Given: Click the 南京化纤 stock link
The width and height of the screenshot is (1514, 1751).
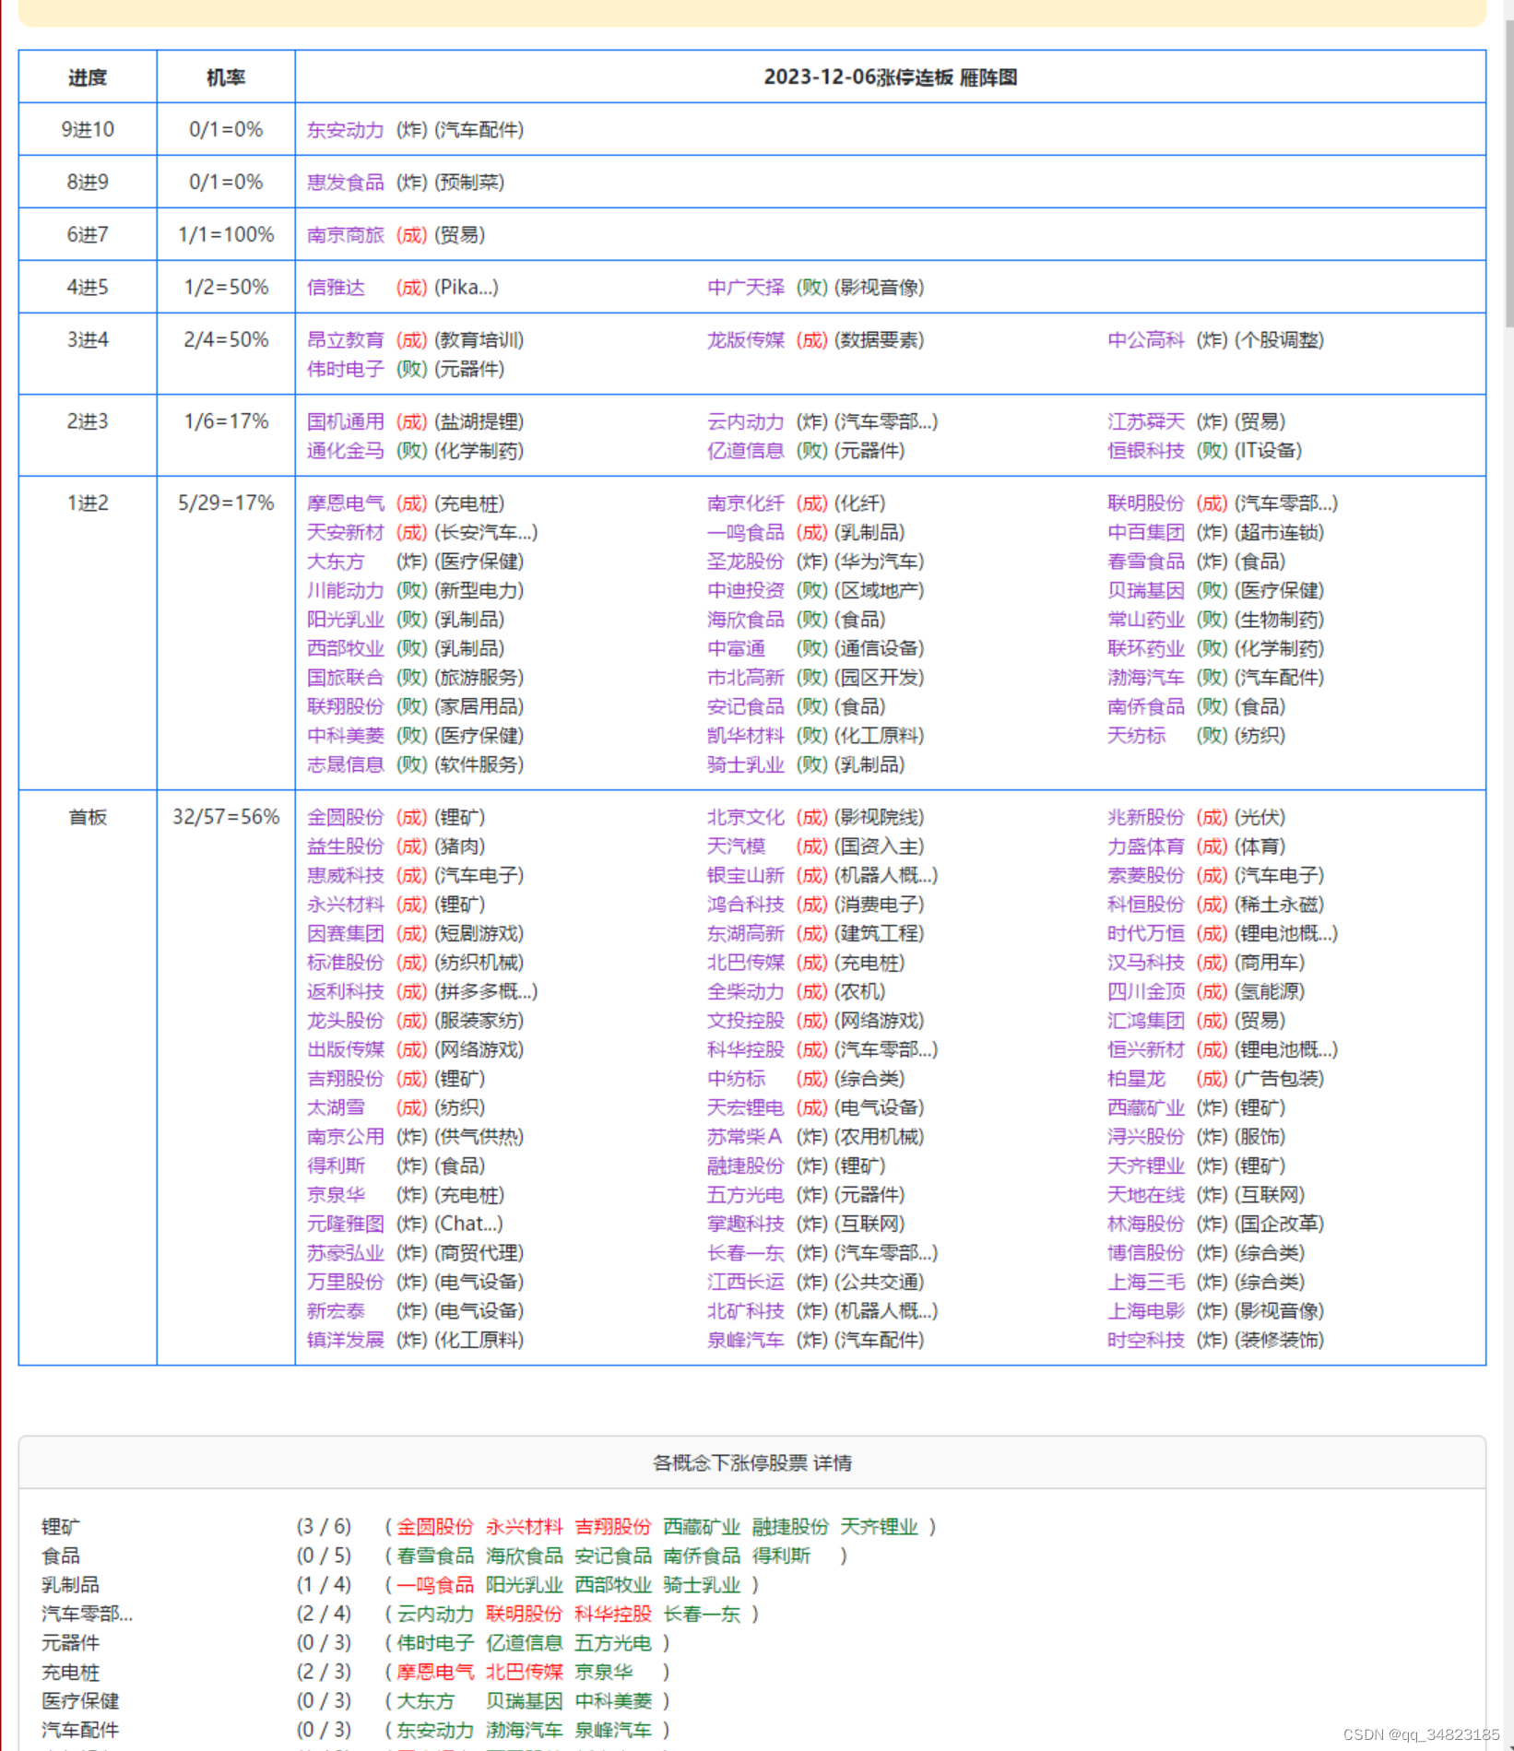Looking at the screenshot, I should pyautogui.click(x=746, y=503).
